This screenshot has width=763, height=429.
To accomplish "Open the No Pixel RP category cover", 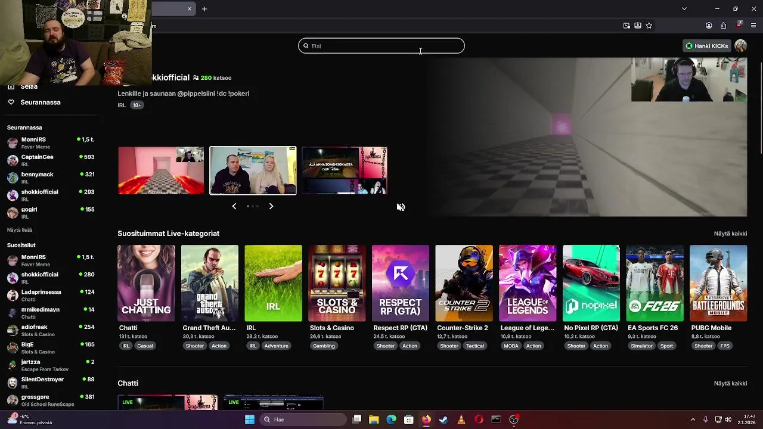I will [x=591, y=283].
